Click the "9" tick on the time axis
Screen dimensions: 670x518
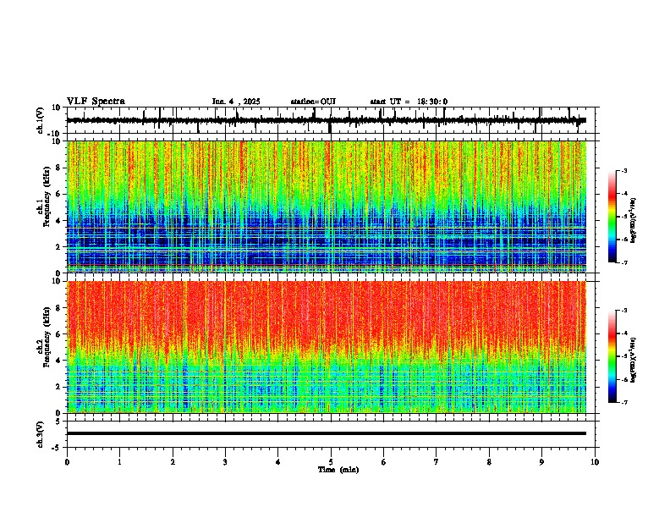tap(541, 462)
